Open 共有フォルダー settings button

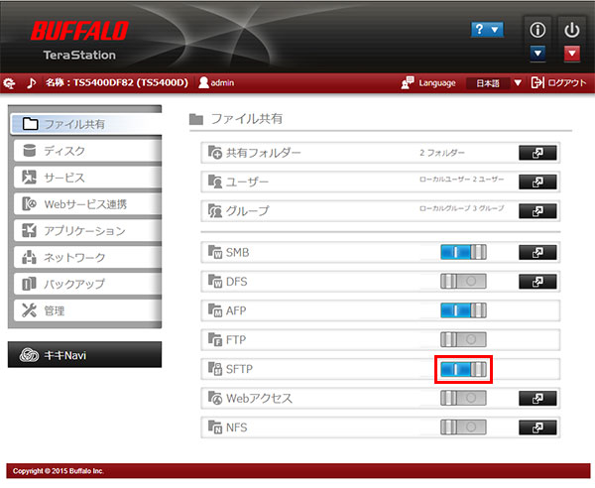[537, 153]
